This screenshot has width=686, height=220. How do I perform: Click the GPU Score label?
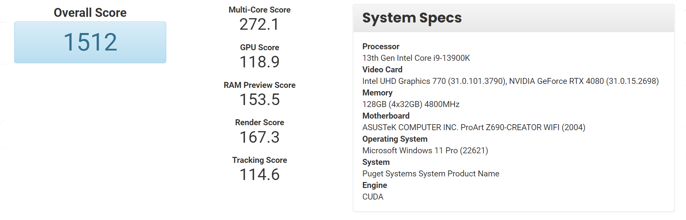tap(260, 48)
